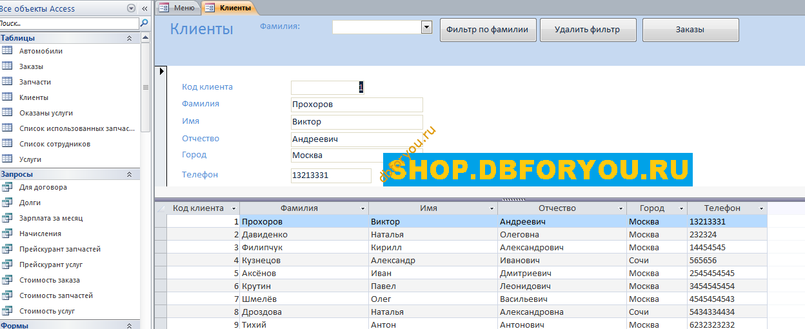
Task: Open the Телефон column filter dropdown
Action: pyautogui.click(x=761, y=208)
